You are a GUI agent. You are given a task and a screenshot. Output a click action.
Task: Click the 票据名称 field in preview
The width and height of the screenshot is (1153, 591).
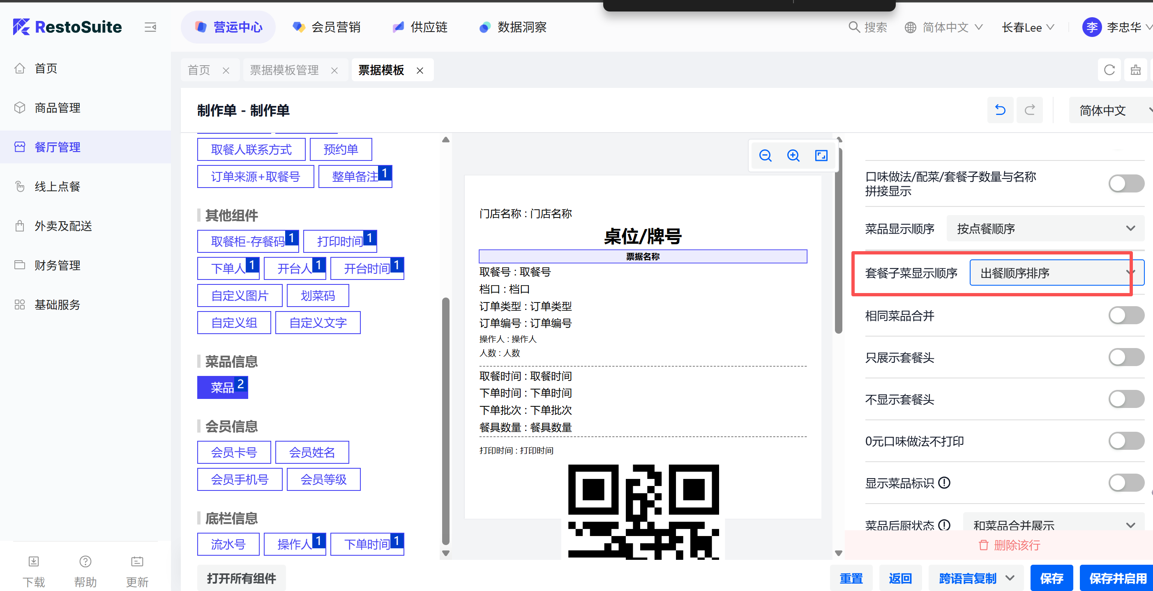pos(642,257)
